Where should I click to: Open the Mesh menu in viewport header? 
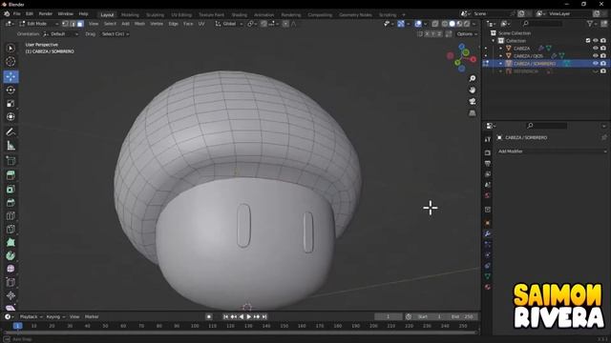pos(139,24)
